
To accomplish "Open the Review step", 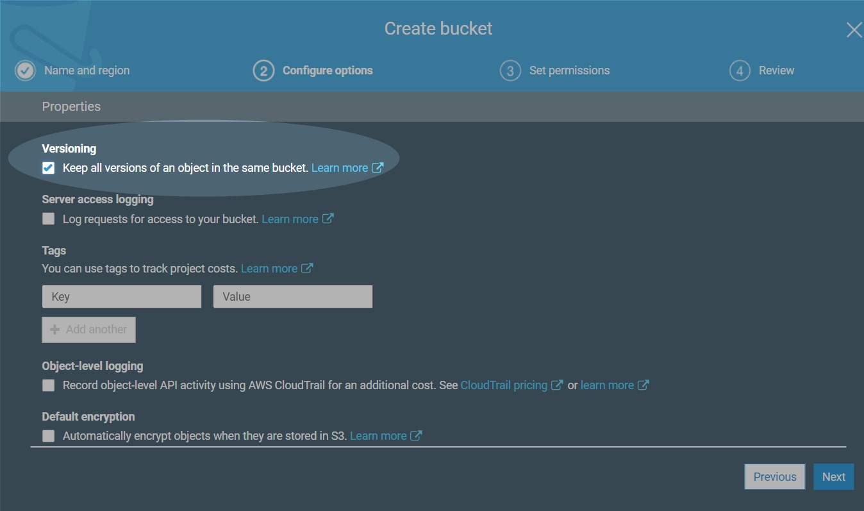I will [x=776, y=71].
